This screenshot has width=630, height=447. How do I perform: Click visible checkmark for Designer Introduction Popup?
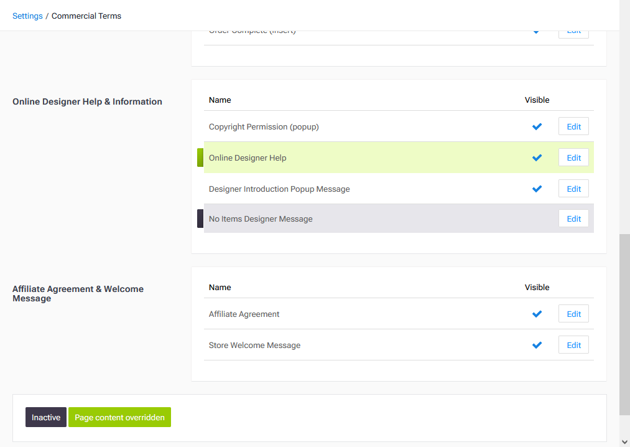(x=537, y=189)
